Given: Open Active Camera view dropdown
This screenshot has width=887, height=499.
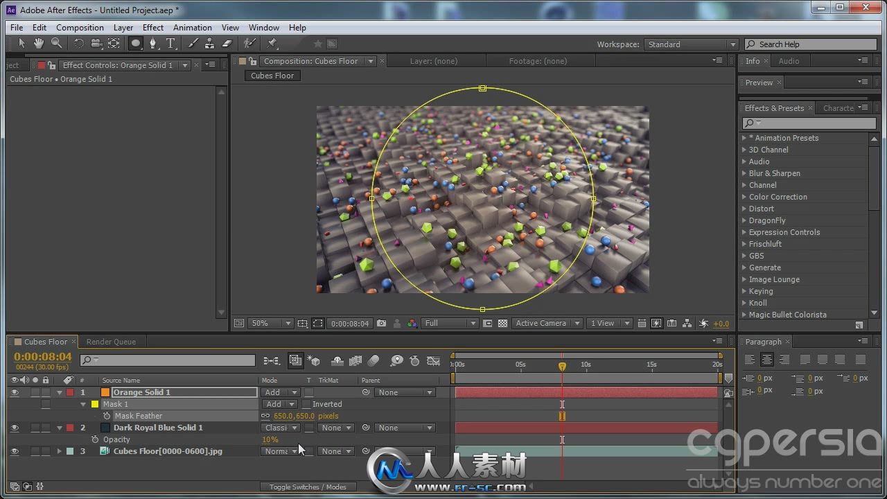Looking at the screenshot, I should [547, 323].
